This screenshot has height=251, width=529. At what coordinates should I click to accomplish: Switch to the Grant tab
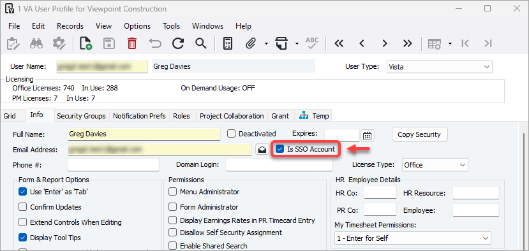click(x=280, y=116)
